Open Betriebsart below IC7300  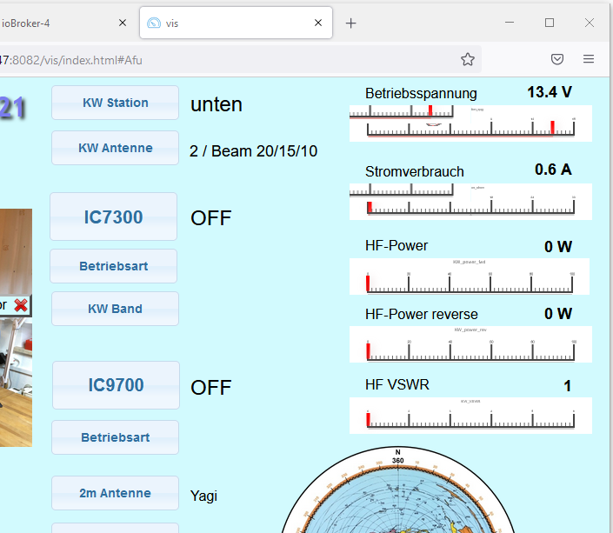point(113,266)
